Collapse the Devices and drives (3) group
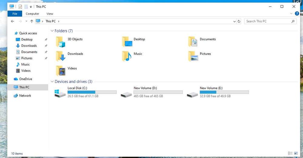The width and height of the screenshot is (303, 158). pyautogui.click(x=52, y=81)
